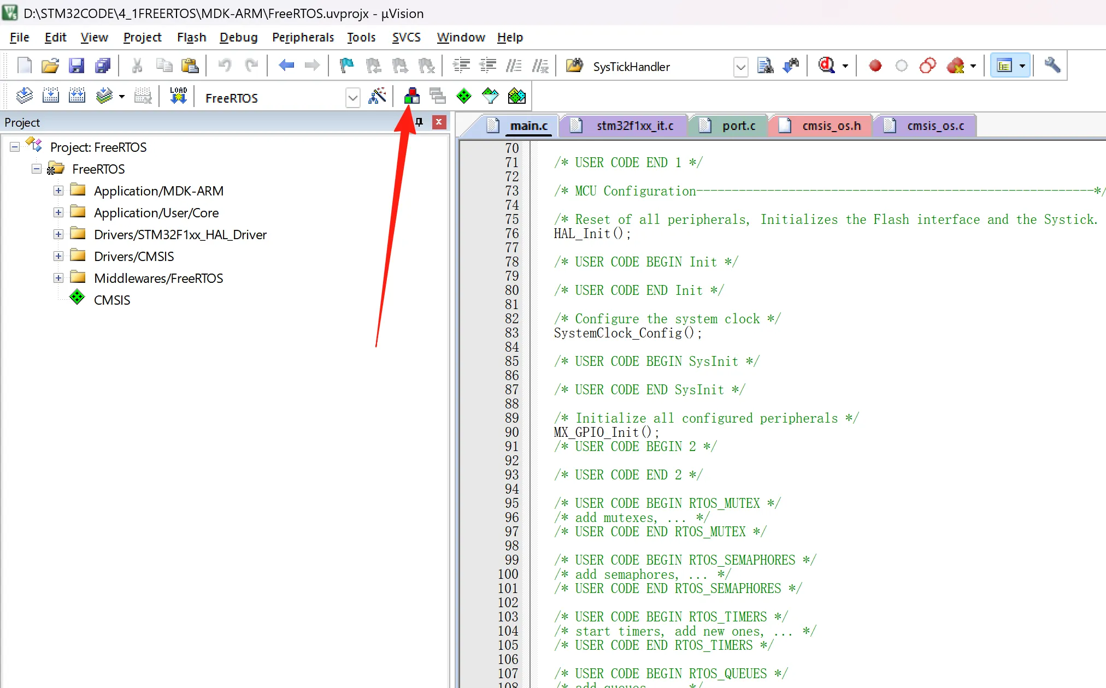Click Kill All Breakpoints icon
The width and height of the screenshot is (1106, 688).
point(955,66)
